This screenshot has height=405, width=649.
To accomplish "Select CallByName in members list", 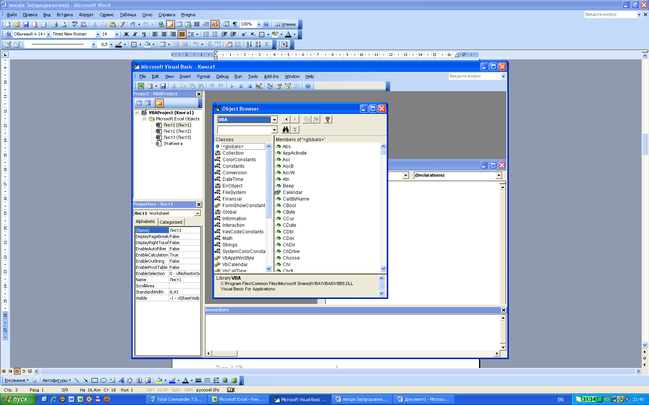I will pyautogui.click(x=296, y=199).
